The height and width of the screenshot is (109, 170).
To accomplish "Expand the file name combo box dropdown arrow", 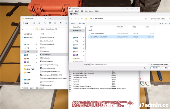I will tap(148, 65).
